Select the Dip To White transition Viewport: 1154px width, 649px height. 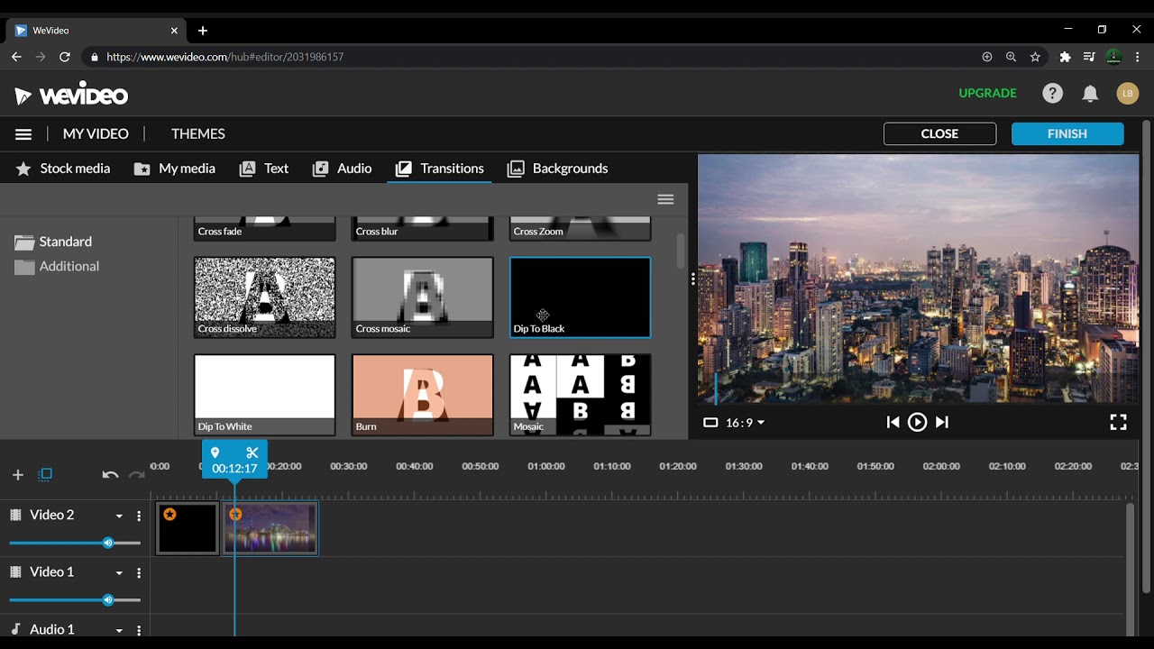click(x=264, y=395)
